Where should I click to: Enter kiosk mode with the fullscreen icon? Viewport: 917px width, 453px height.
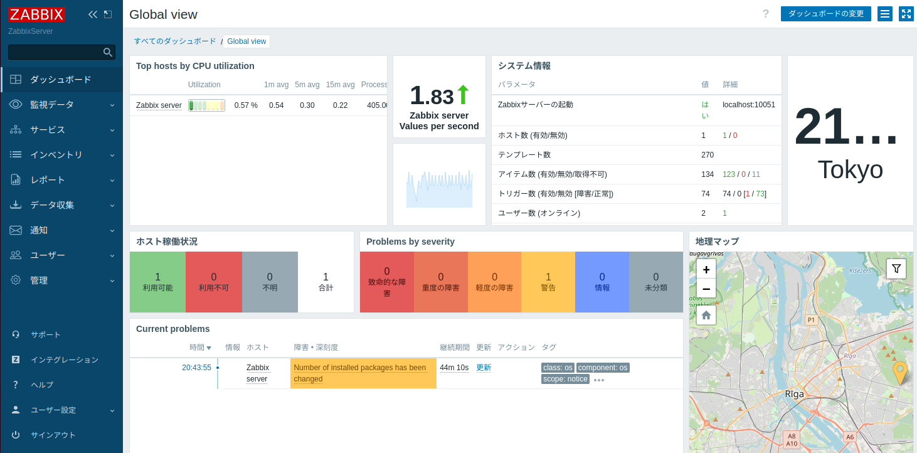(x=906, y=14)
